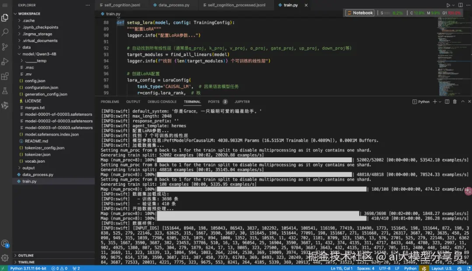Open Explorer more actions ellipsis

[x=87, y=5]
